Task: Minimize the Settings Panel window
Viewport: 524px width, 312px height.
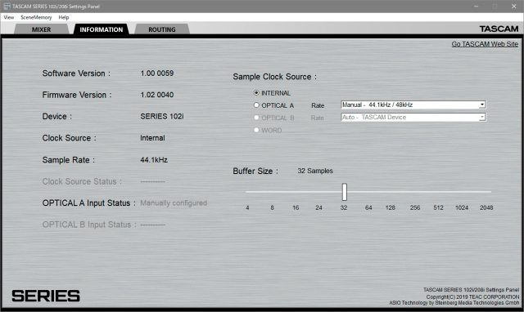Action: pos(477,7)
